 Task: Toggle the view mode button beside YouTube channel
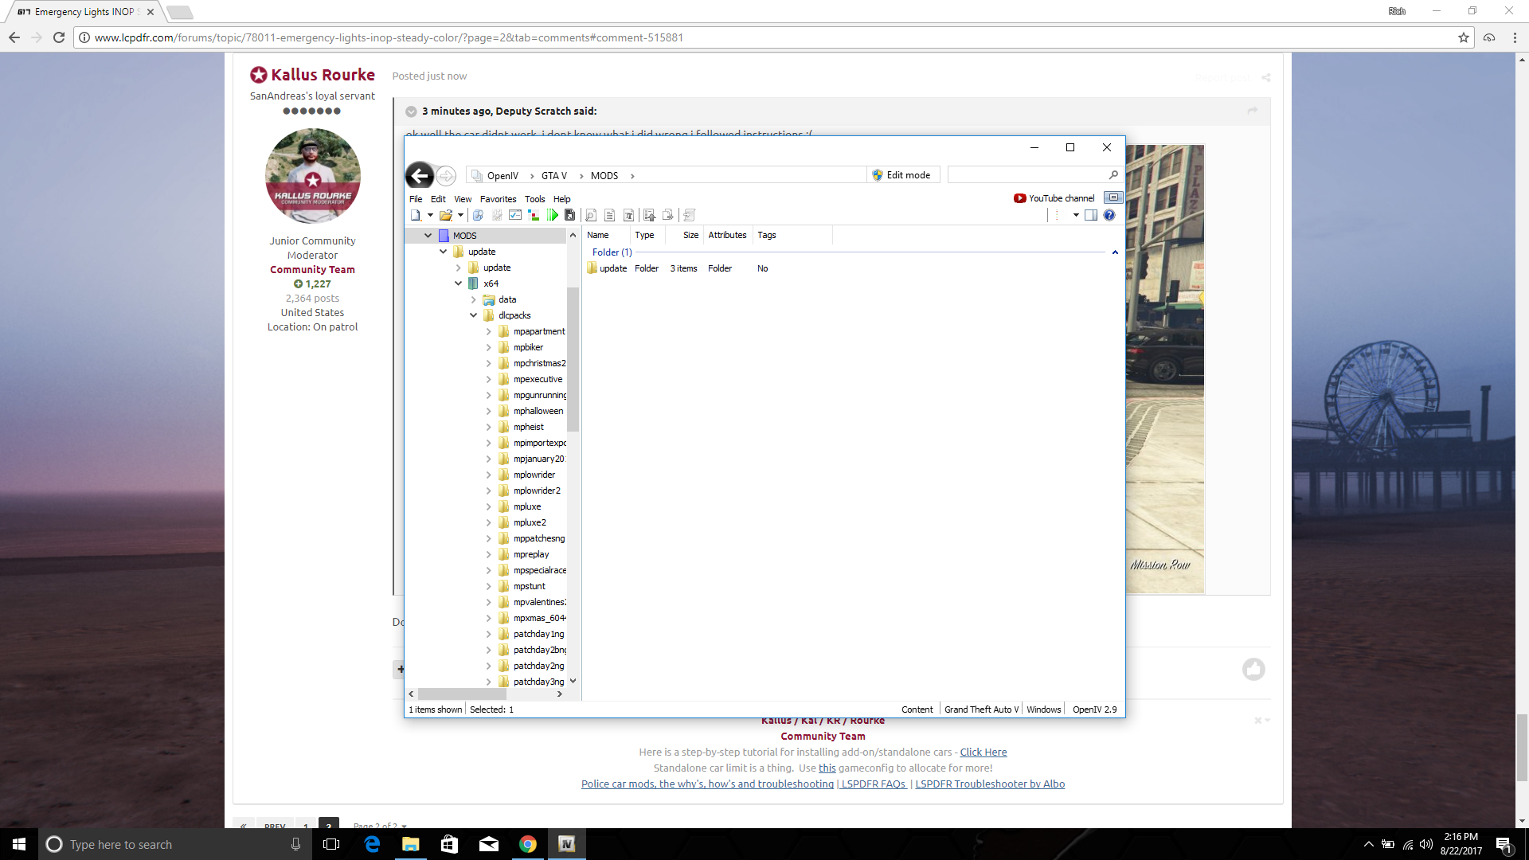(1113, 197)
